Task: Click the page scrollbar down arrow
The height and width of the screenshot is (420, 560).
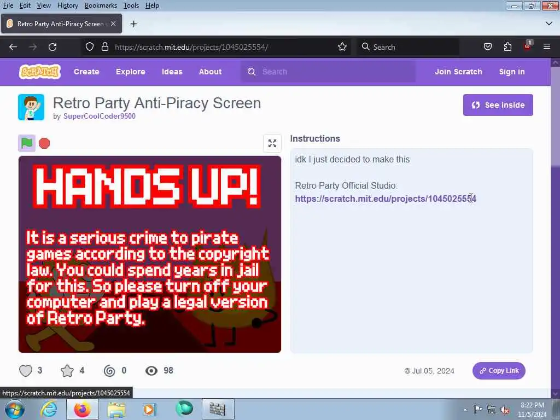Action: [555, 393]
